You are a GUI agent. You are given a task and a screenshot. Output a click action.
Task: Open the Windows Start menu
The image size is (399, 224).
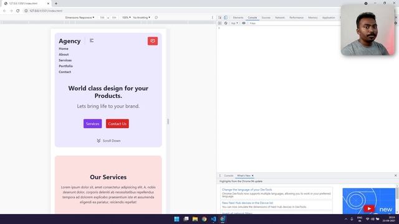(176, 219)
